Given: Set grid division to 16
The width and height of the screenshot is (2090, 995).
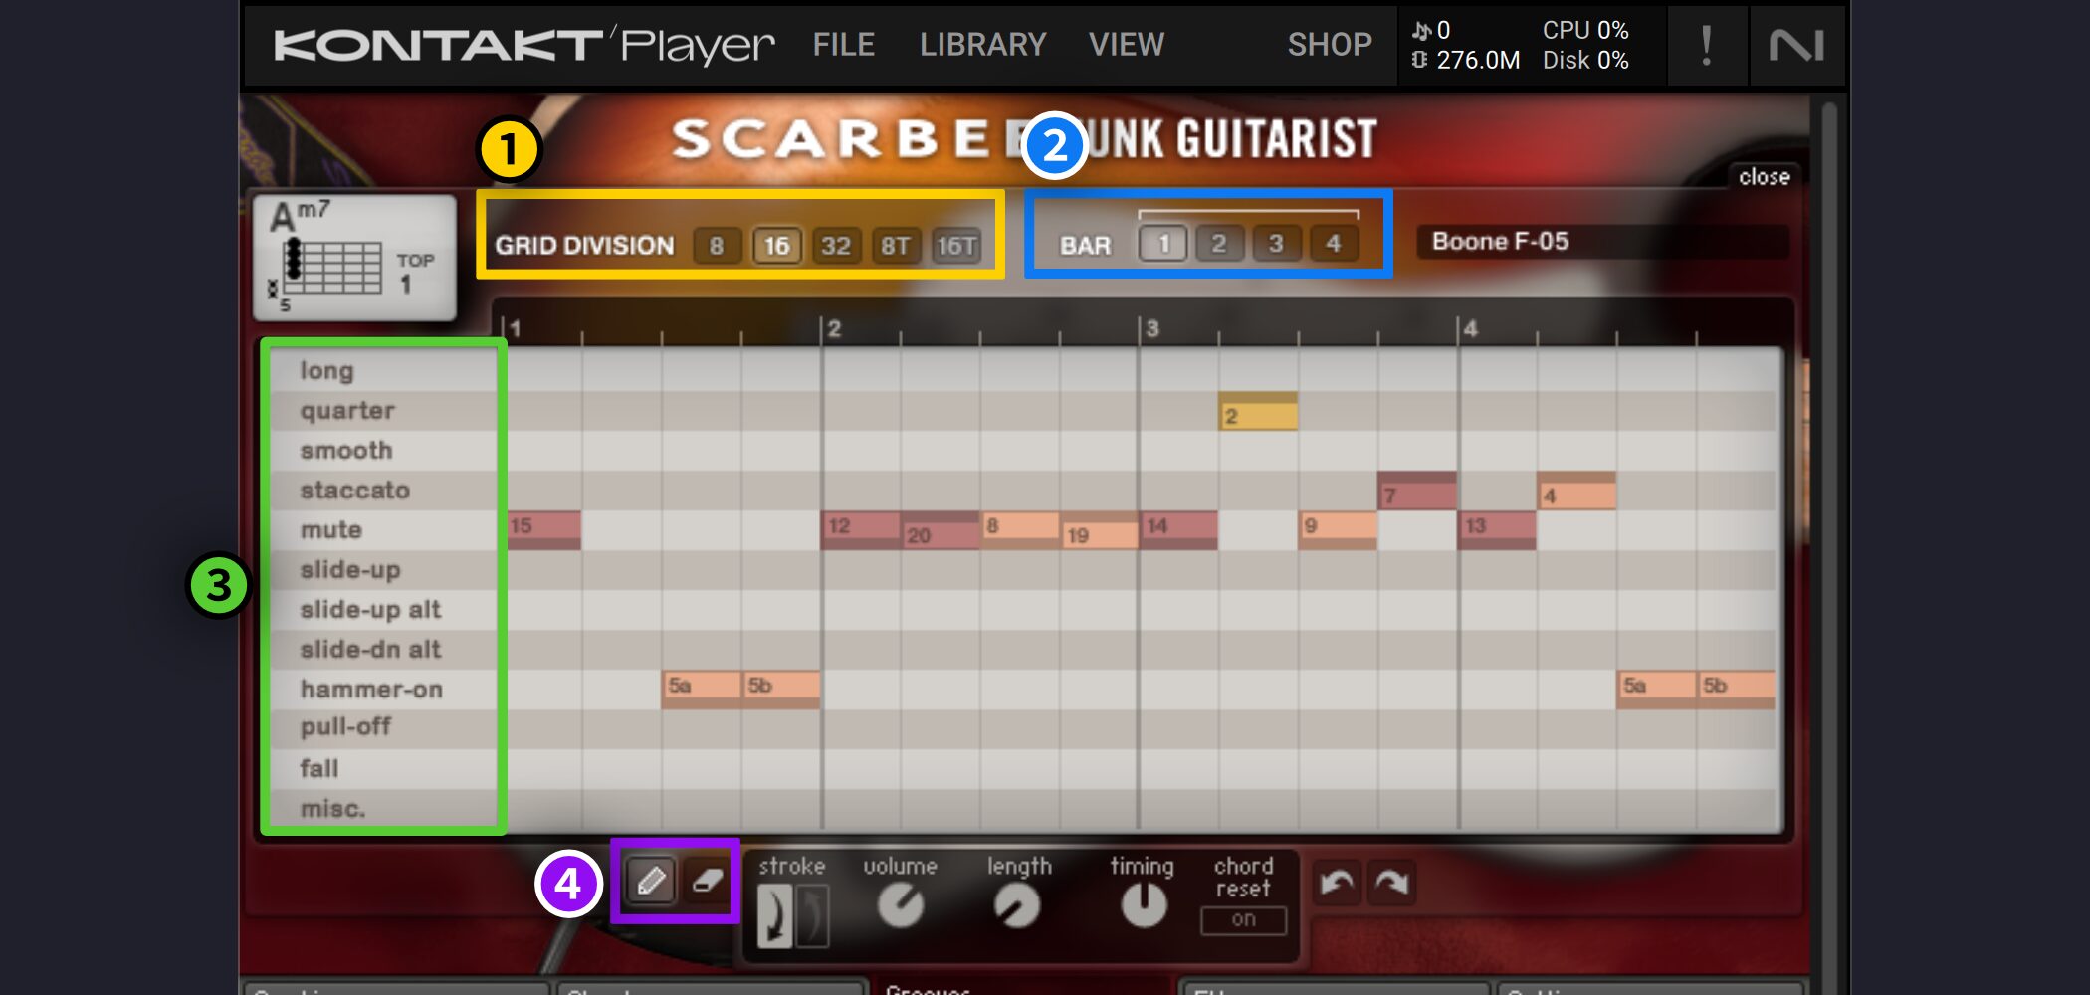Looking at the screenshot, I should click(776, 245).
